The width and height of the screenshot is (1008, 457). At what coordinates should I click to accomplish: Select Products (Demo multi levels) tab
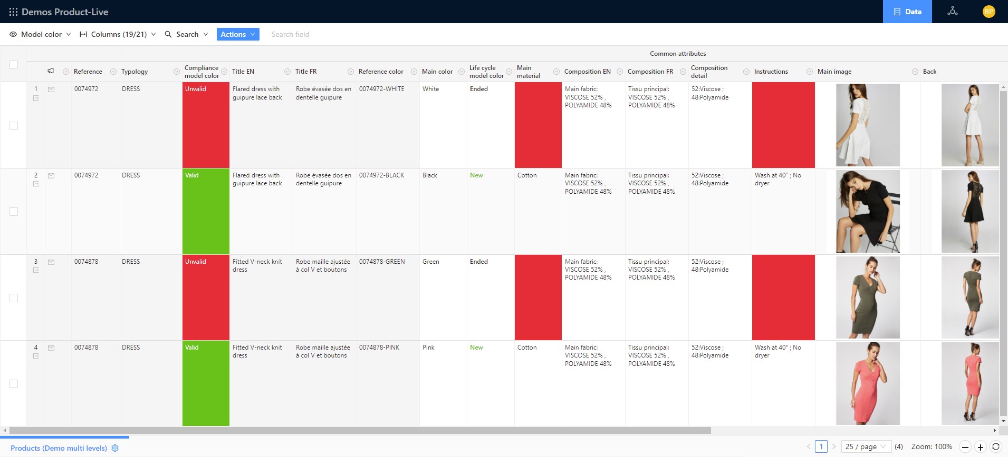tap(59, 448)
